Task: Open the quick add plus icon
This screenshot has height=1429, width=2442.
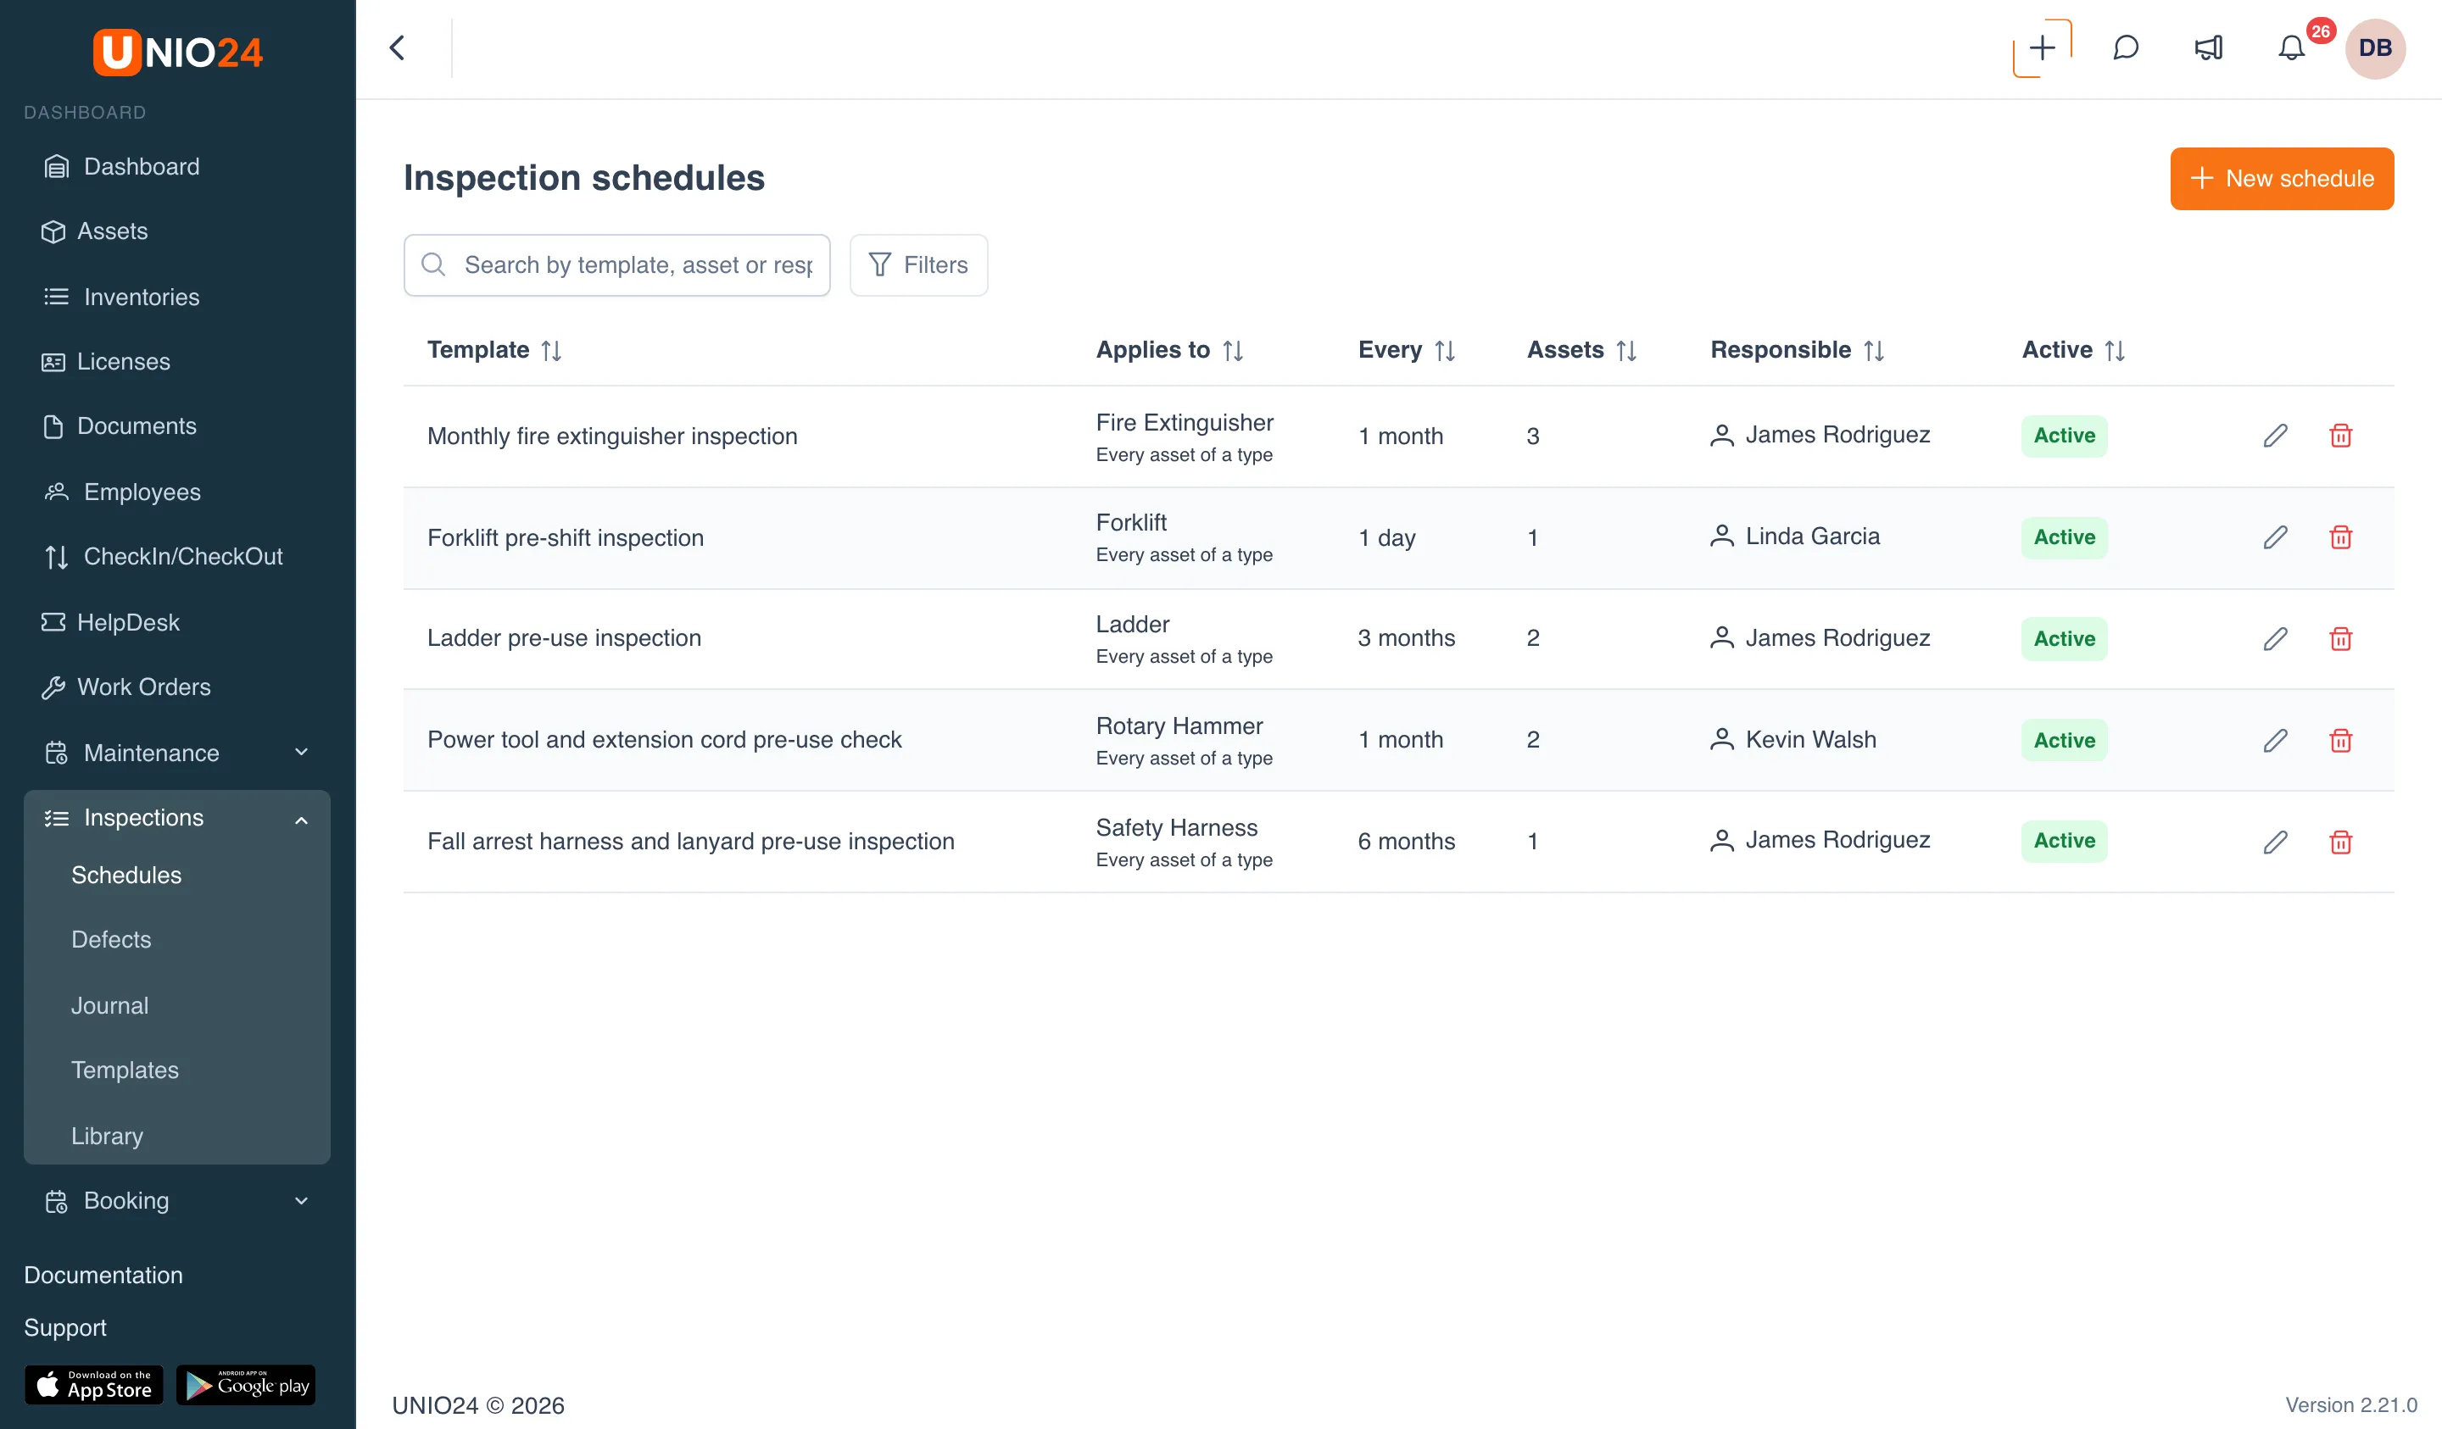Action: tap(2042, 47)
